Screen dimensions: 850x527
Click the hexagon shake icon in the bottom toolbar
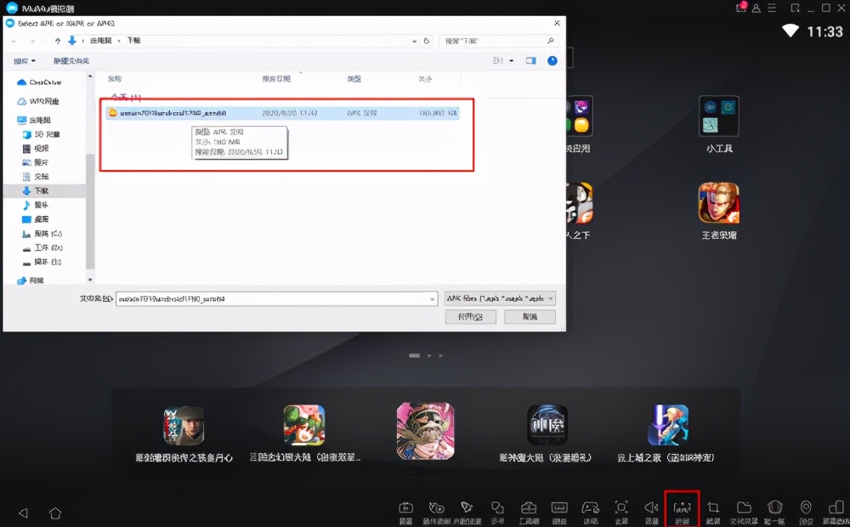coord(774,507)
